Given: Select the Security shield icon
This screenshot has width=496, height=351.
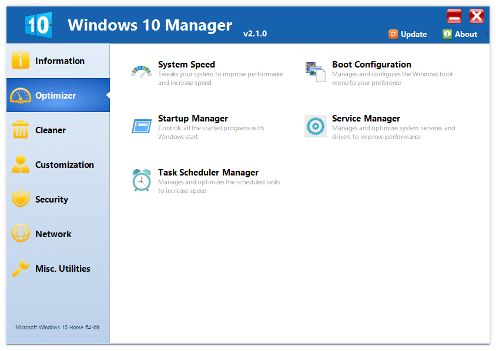Looking at the screenshot, I should pyautogui.click(x=21, y=199).
